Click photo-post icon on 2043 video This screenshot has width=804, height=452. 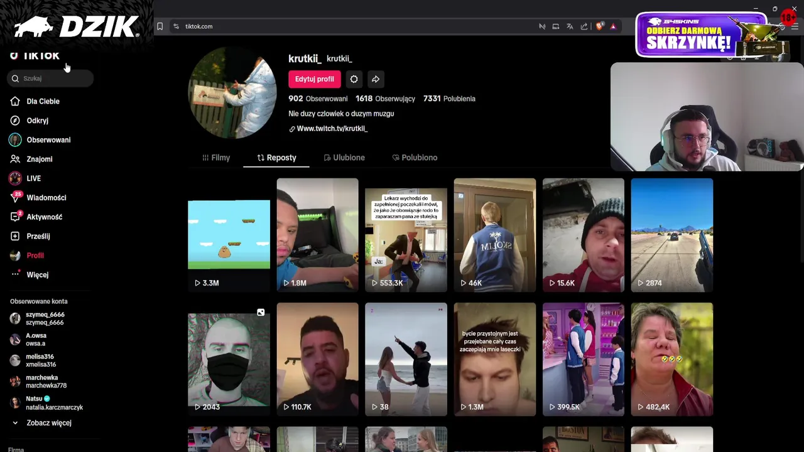261,312
